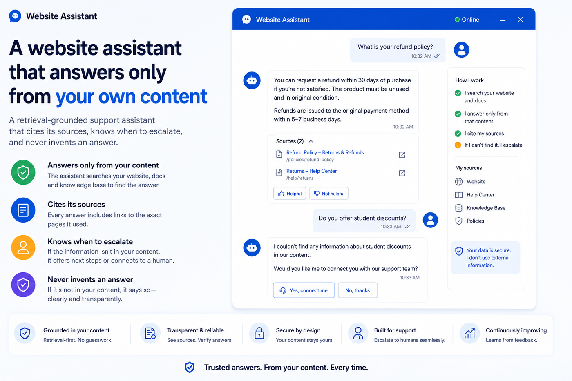Viewport: 572px width, 381px height.
Task: Click the 'Website' source label
Action: (476, 182)
